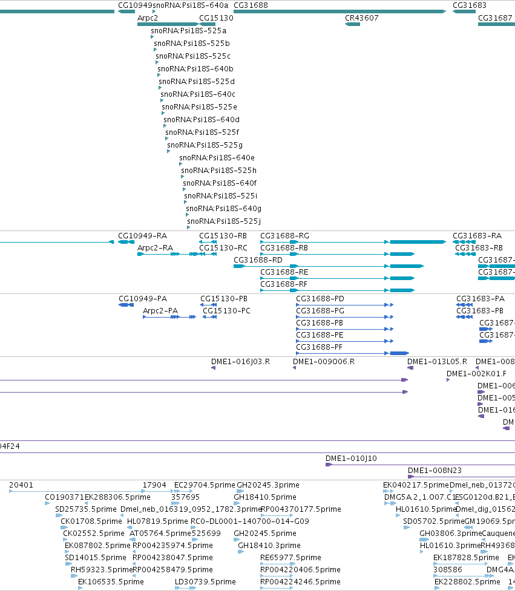Click the RP004220406.5prime EST label
This screenshot has height=591, width=515.
coord(300,570)
